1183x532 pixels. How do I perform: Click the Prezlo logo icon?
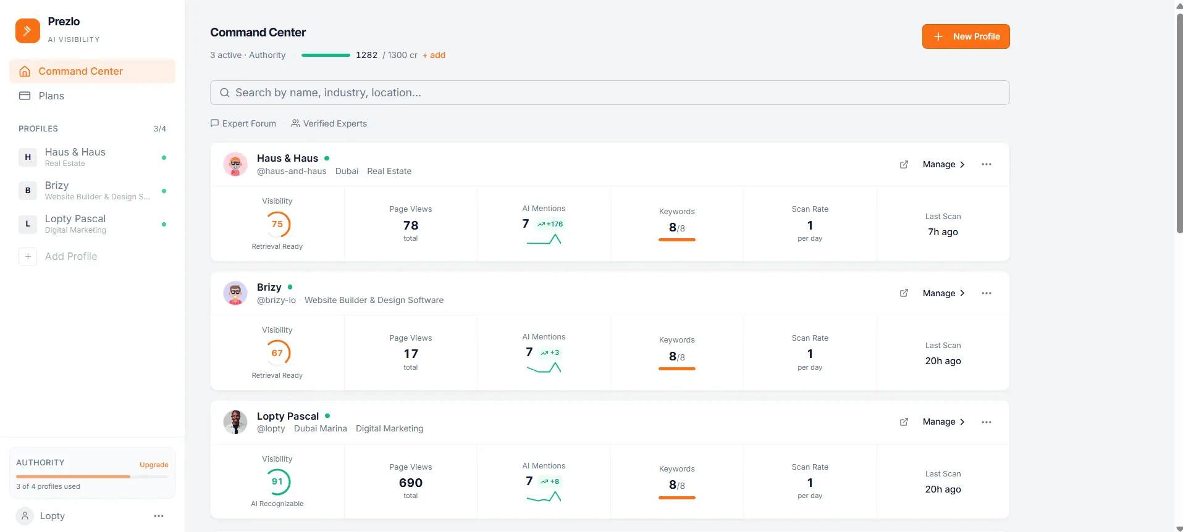click(28, 30)
